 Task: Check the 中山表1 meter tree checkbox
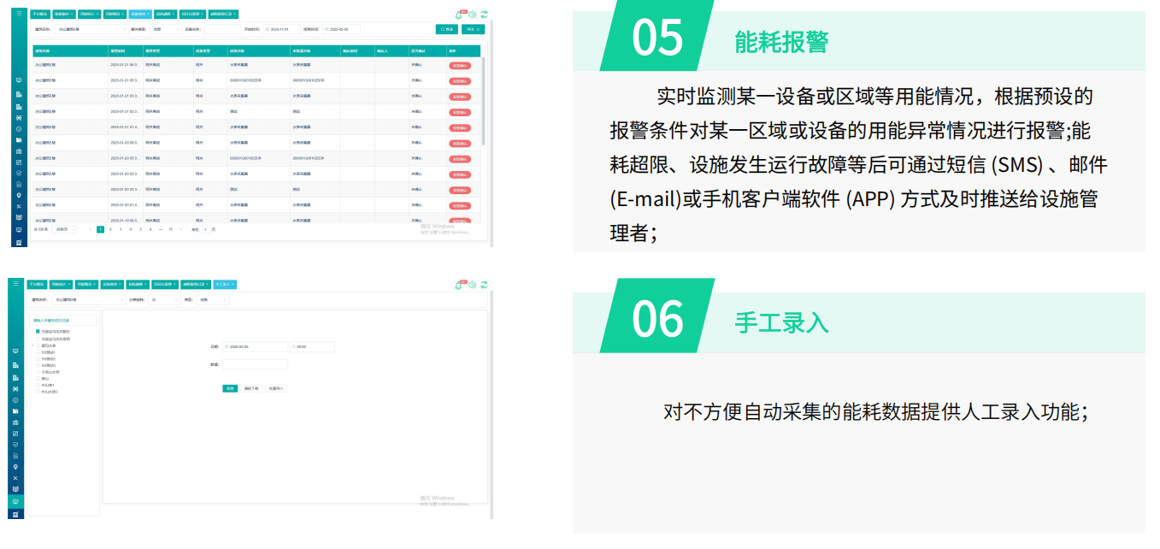[x=38, y=385]
